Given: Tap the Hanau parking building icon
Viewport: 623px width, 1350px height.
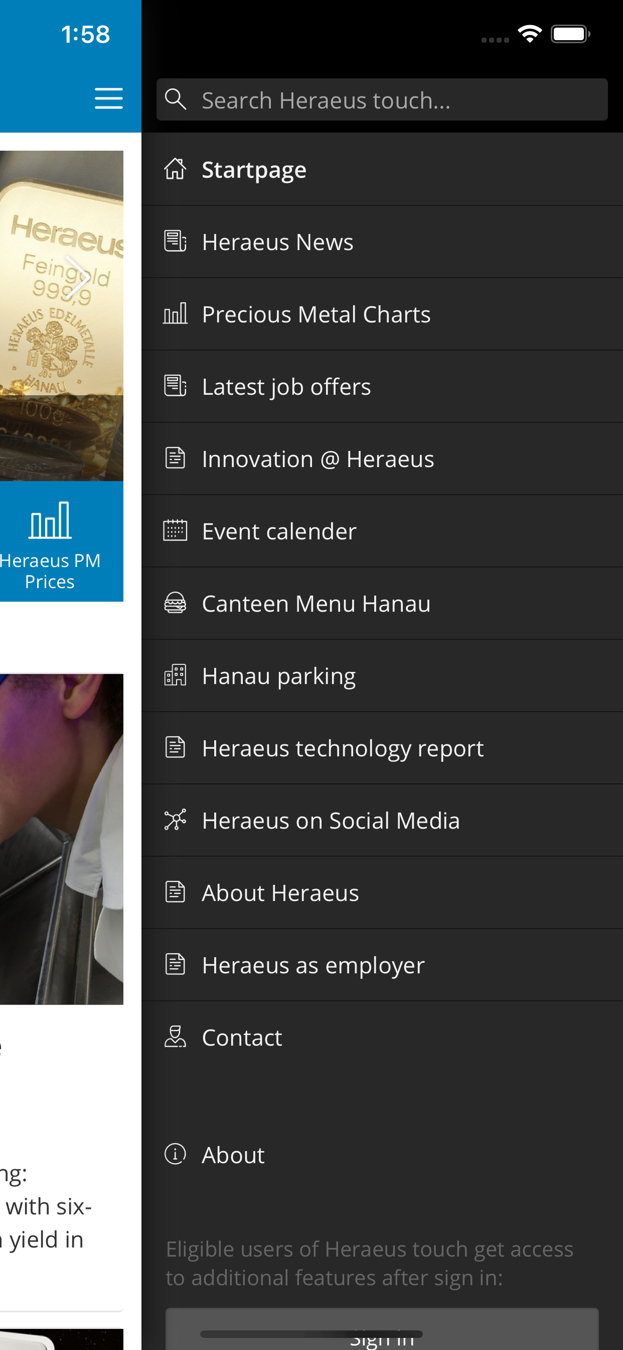Looking at the screenshot, I should point(175,675).
